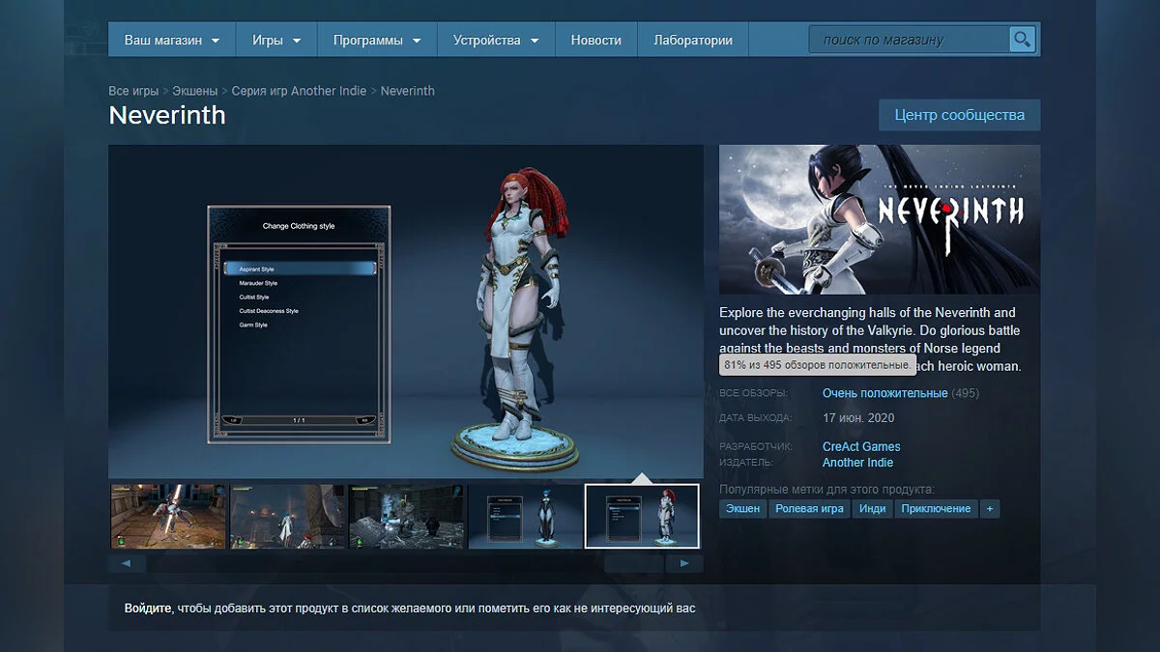This screenshot has width=1160, height=652.
Task: Open the Экшены breadcrumb
Action: [194, 91]
